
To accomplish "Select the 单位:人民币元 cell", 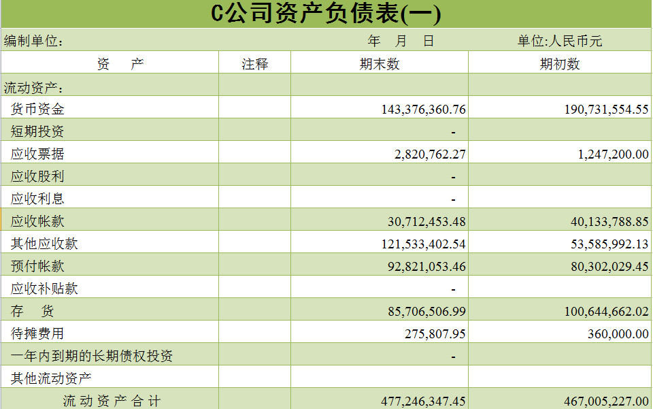I will click(x=559, y=42).
